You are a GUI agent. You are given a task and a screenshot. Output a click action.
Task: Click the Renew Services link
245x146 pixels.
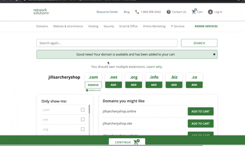(x=206, y=26)
